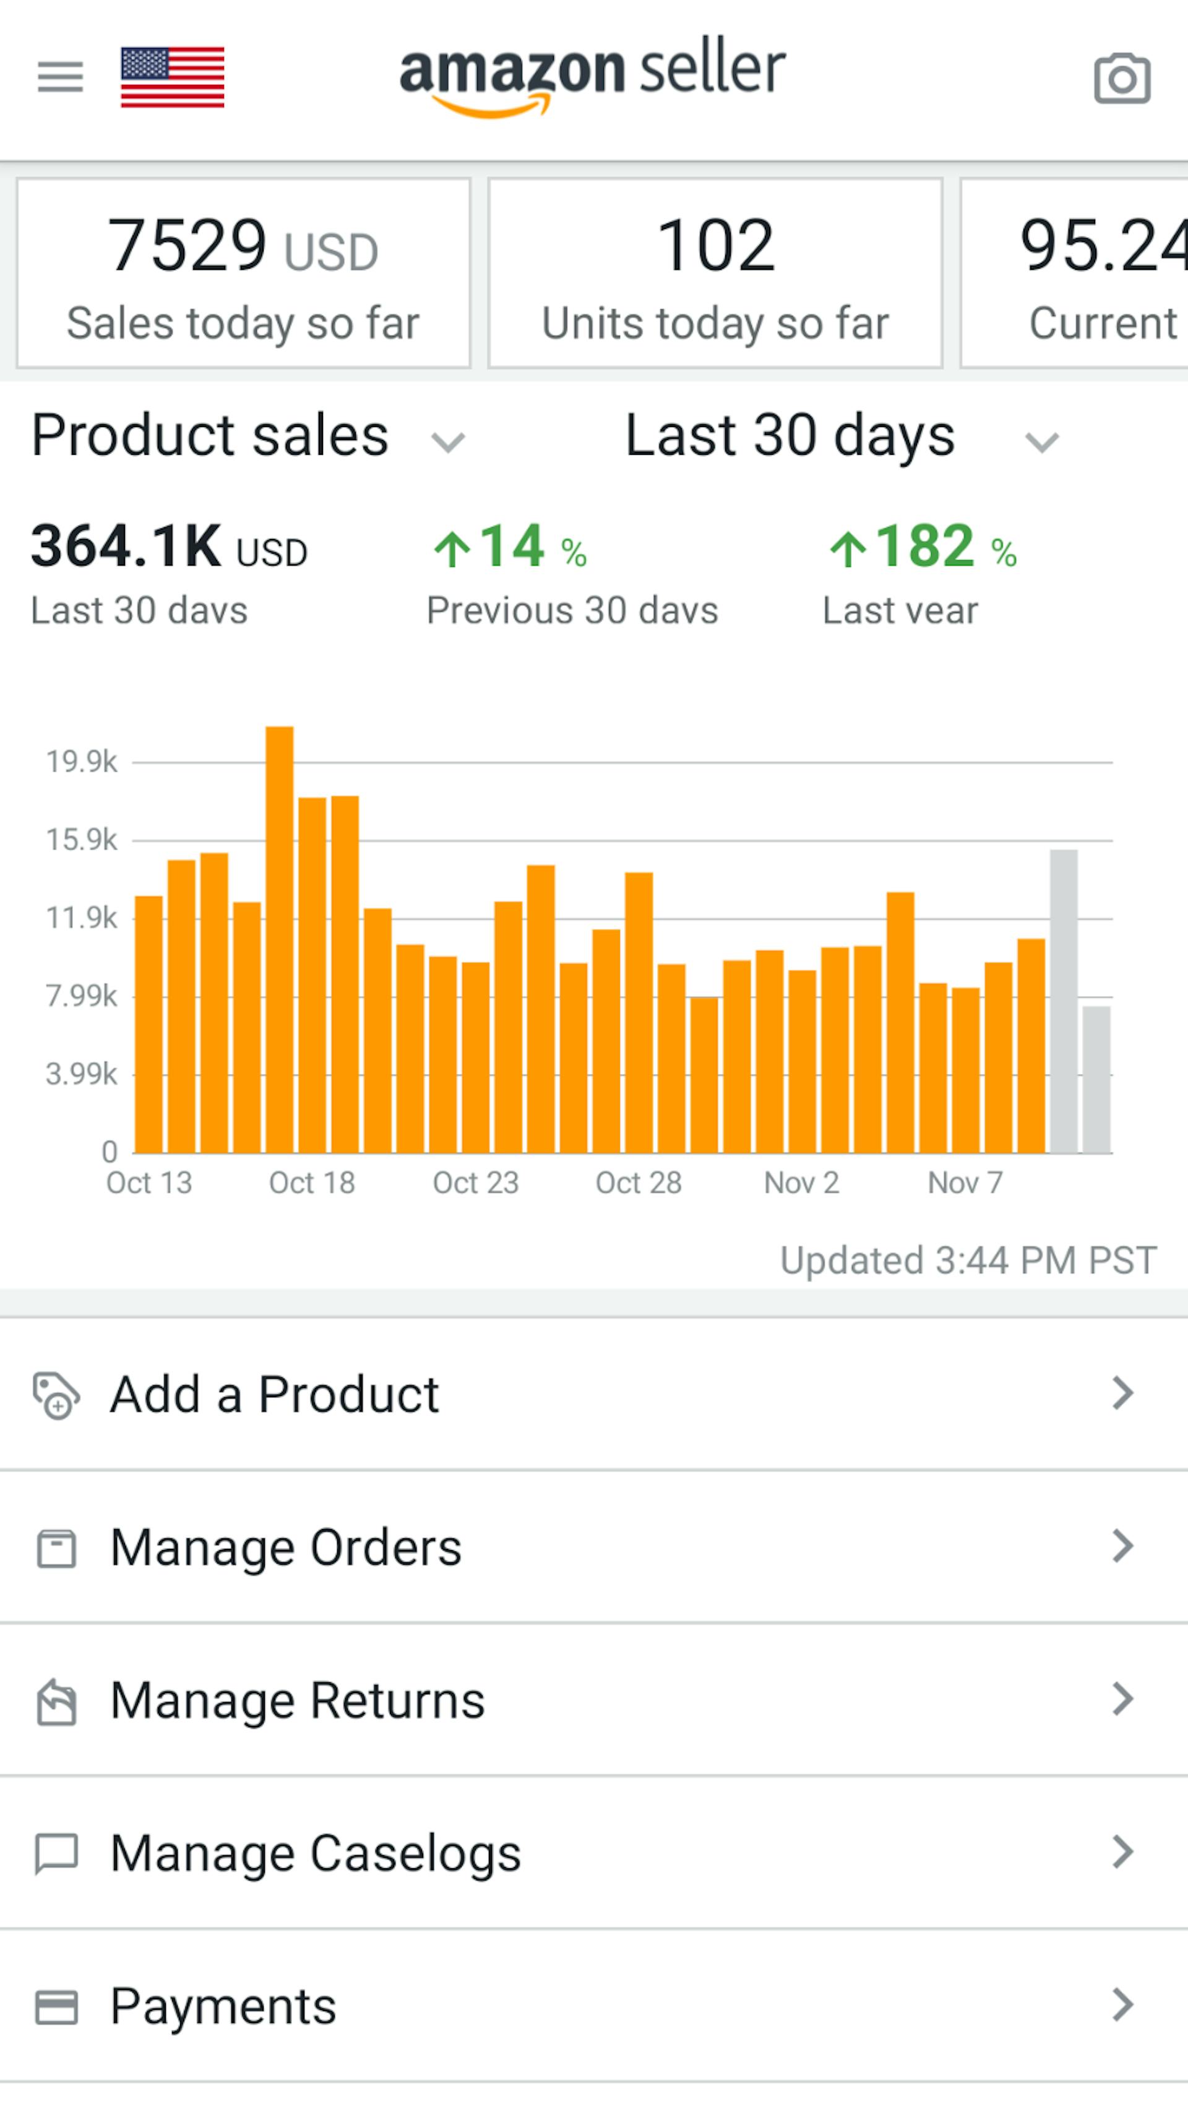Tap the Manage Returns icon
The height and width of the screenshot is (2112, 1188).
(x=56, y=1701)
